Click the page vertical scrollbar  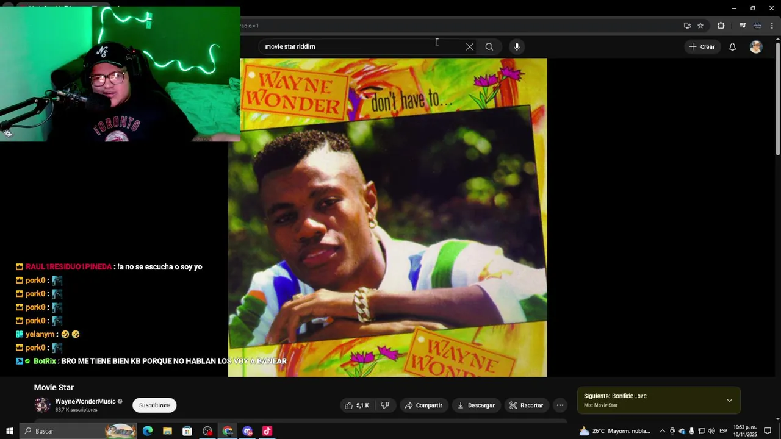(777, 98)
